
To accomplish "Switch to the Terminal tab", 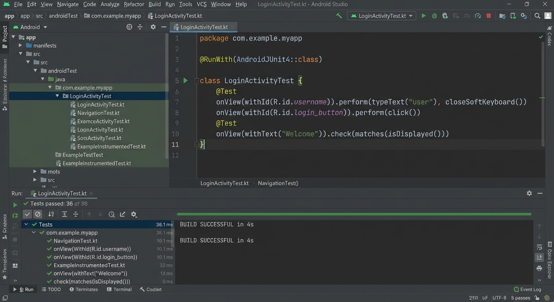I will coord(119,289).
